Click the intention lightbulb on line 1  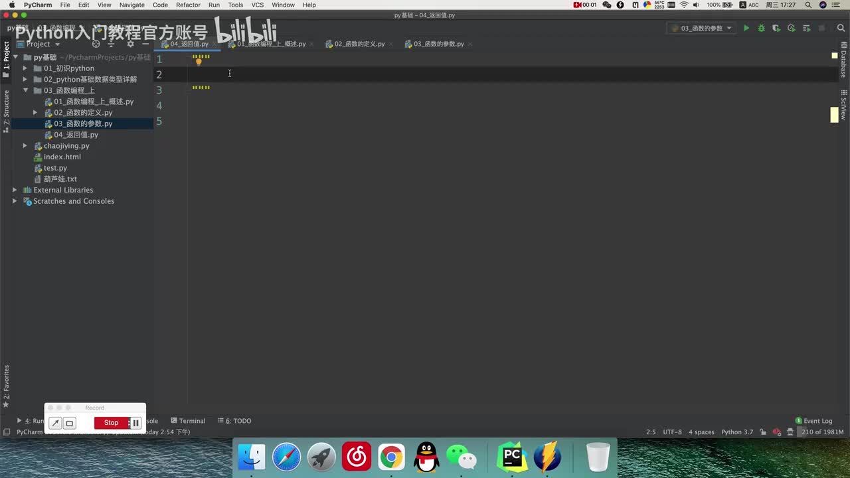pyautogui.click(x=198, y=62)
